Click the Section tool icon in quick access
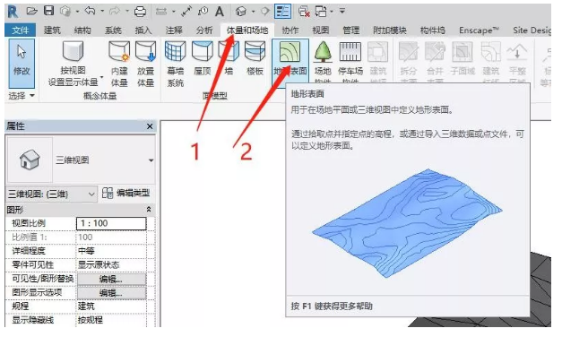 click(265, 12)
